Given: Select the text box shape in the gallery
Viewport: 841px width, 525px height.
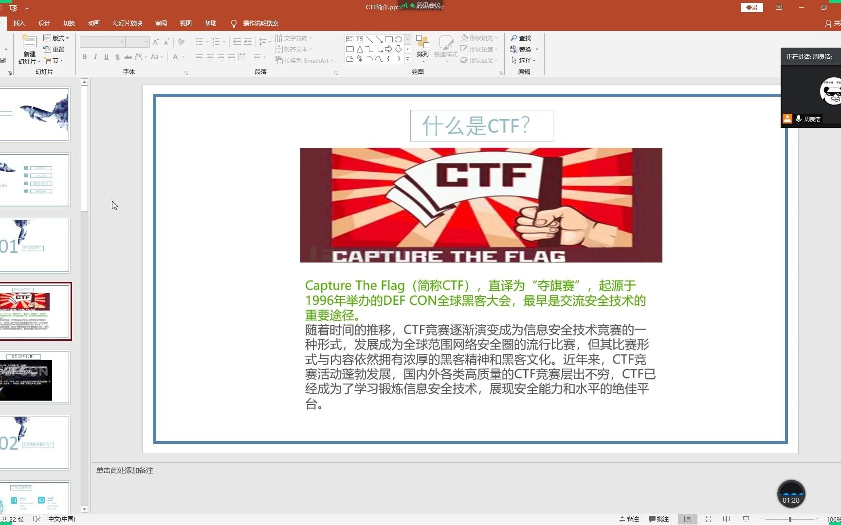Looking at the screenshot, I should pyautogui.click(x=349, y=39).
